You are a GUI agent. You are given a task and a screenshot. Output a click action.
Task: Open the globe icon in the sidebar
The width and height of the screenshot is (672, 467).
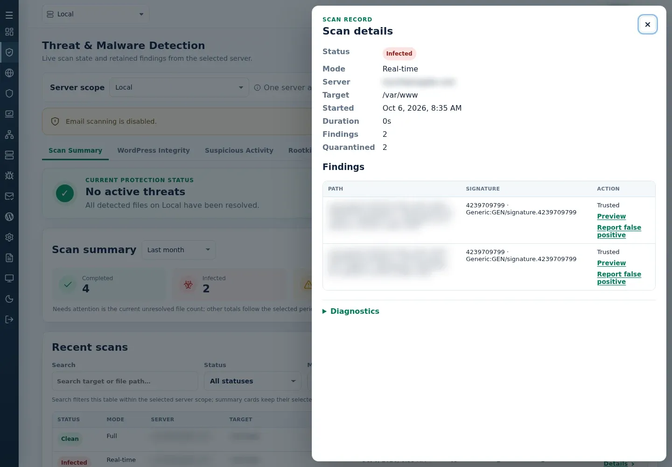click(9, 73)
